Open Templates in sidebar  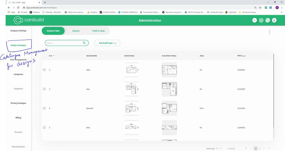click(x=18, y=89)
